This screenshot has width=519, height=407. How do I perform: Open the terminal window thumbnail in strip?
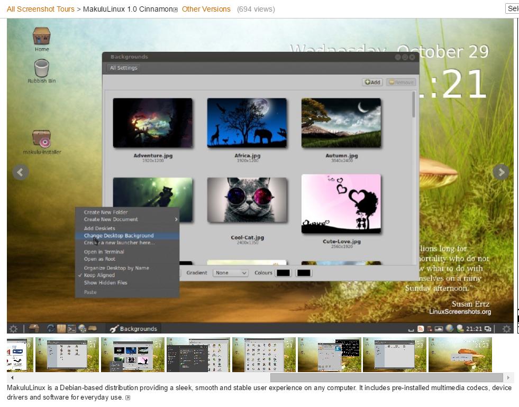click(330, 355)
